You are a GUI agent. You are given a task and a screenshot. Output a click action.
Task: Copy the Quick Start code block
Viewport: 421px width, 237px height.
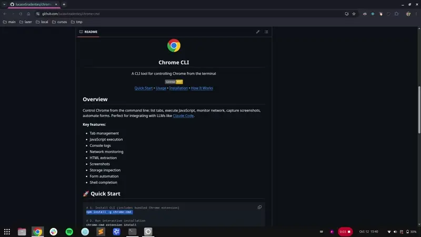pos(259,207)
